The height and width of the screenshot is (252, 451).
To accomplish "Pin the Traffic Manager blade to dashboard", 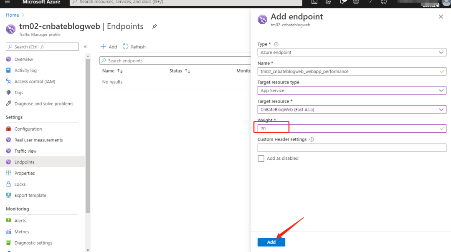I will [x=155, y=26].
